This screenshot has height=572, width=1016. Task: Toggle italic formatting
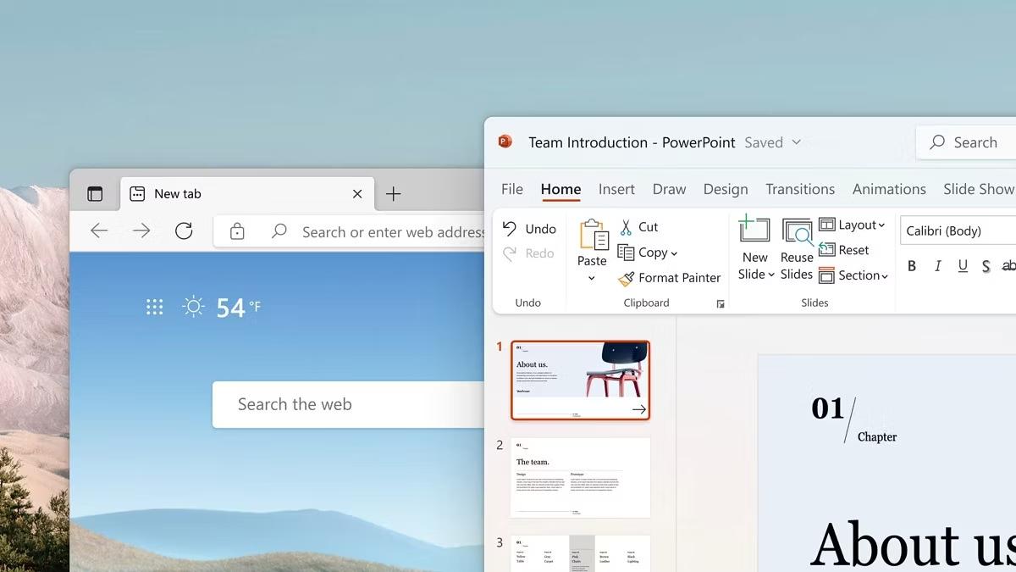tap(937, 265)
